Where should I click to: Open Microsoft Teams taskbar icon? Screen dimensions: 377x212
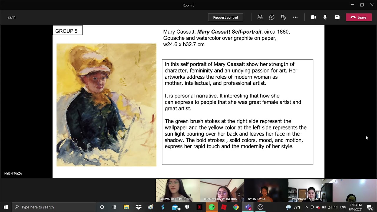tap(248, 207)
